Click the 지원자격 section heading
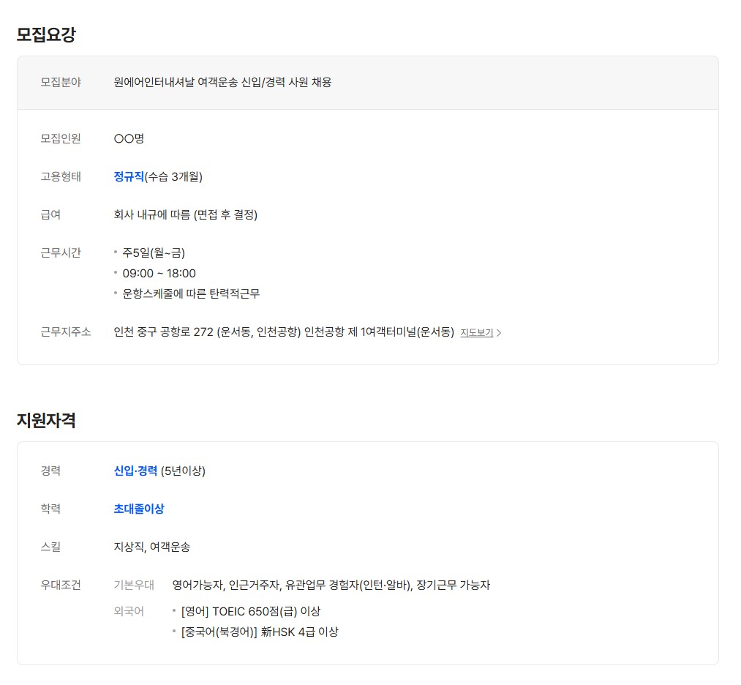The image size is (741, 685). tap(46, 420)
